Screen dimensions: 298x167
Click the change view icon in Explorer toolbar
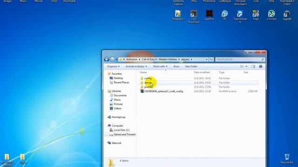click(242, 66)
